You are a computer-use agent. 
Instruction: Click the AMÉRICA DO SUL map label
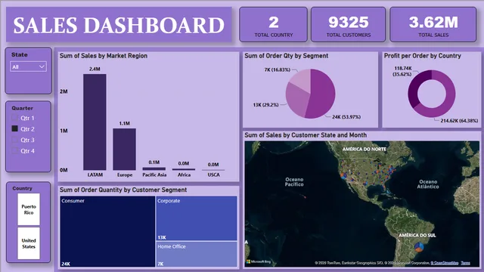tap(417, 235)
